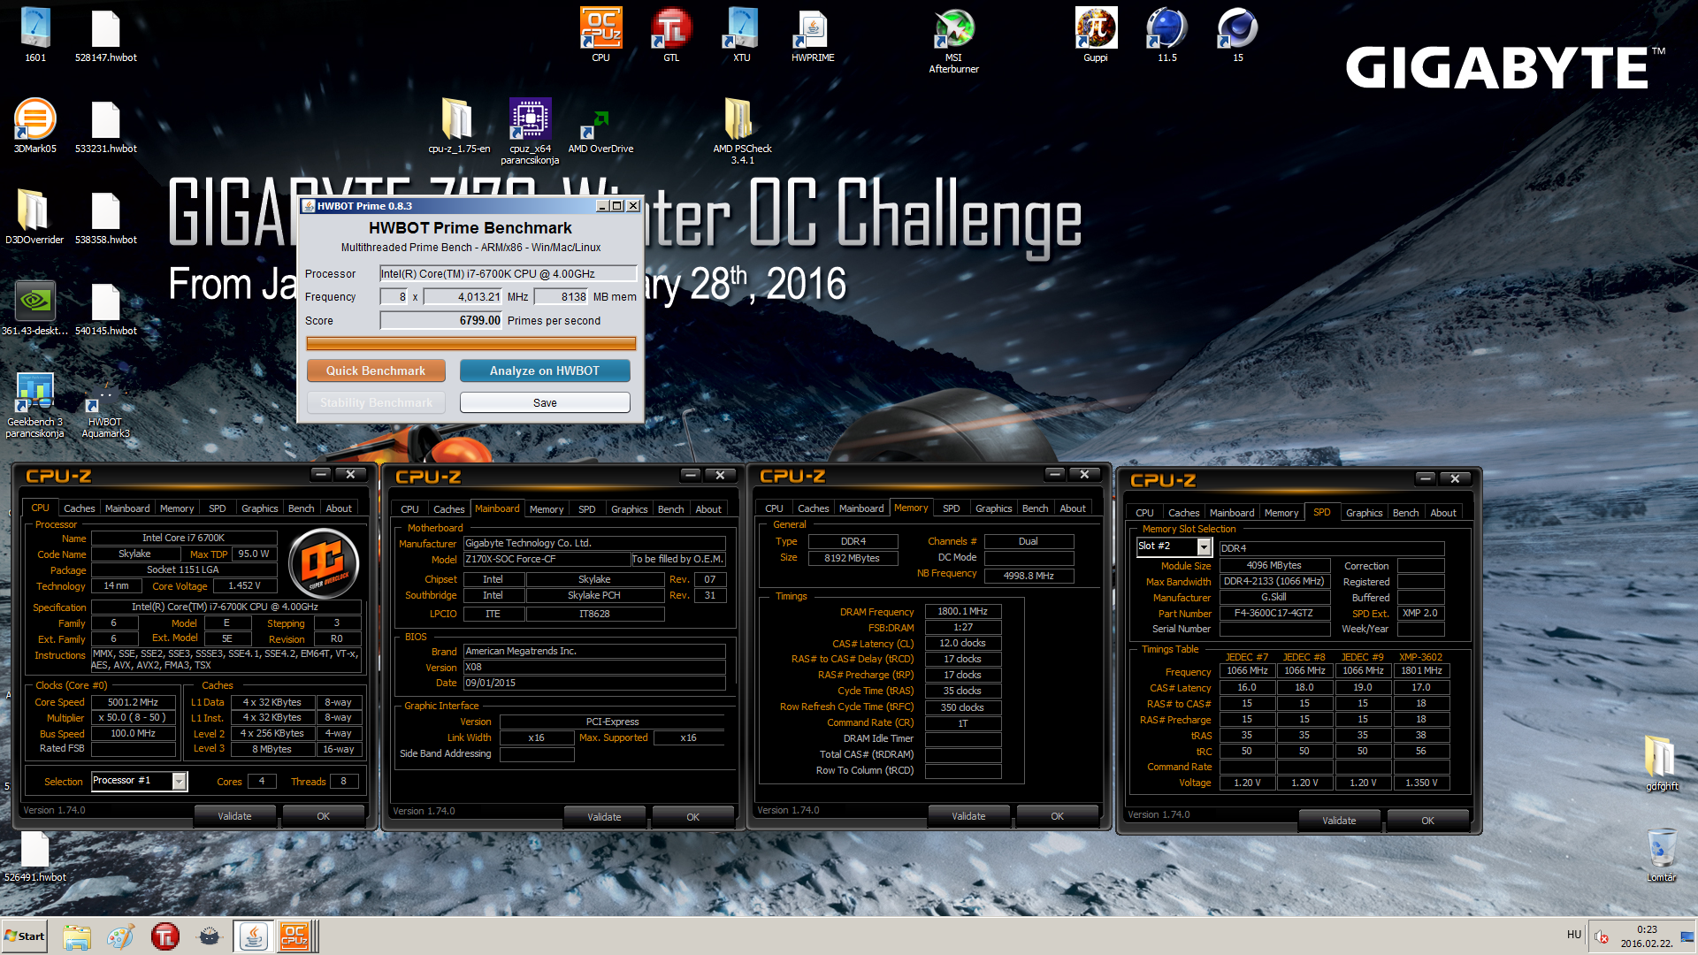Open the AMD OverDrive shortcut
This screenshot has width=1698, height=955.
point(600,132)
